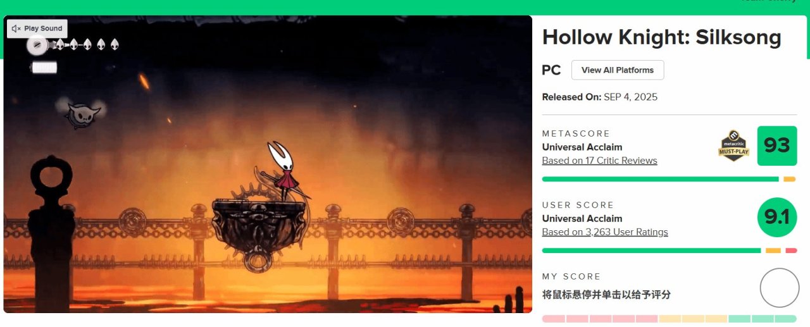Select the first yellow My Score segment
810x327 pixels.
tap(670, 319)
